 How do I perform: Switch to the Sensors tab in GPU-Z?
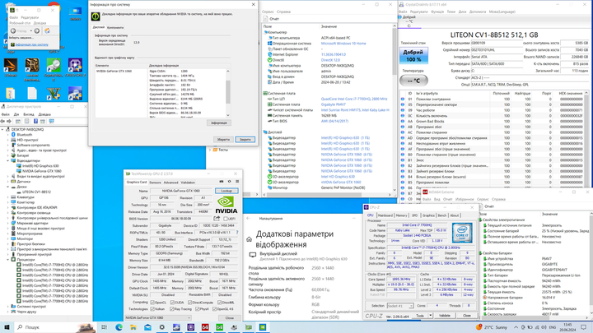pyautogui.click(x=155, y=183)
